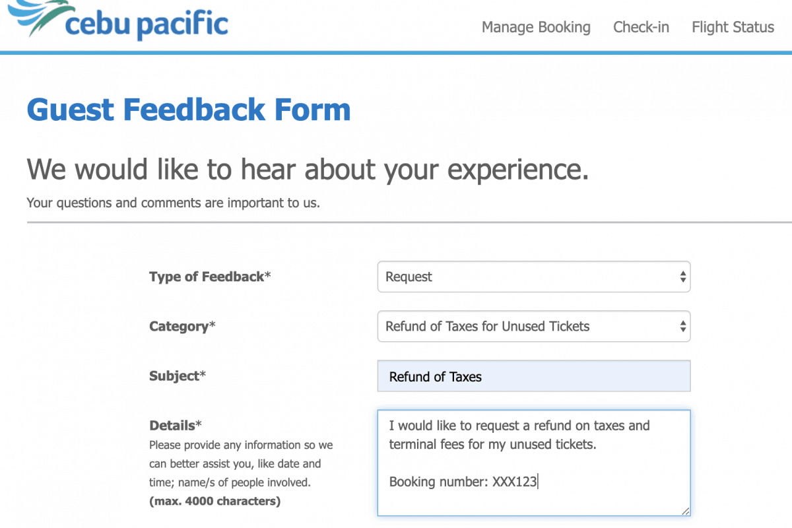The width and height of the screenshot is (792, 528).
Task: Click the "Subject*" field label
Action: 178,376
